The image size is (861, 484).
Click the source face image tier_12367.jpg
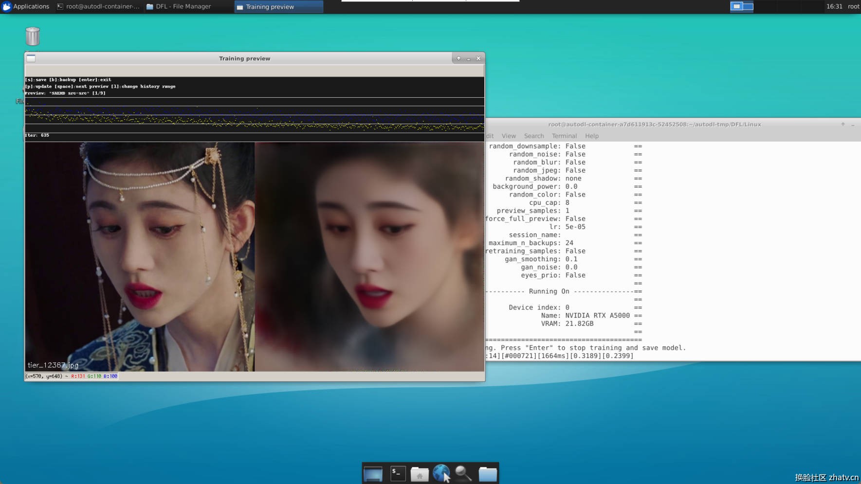point(140,256)
